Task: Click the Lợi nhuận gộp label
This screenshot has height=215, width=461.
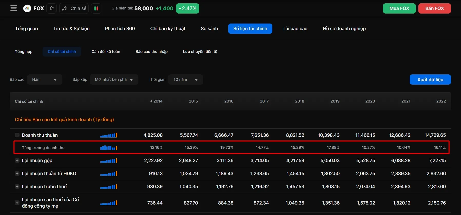Action: pos(37,161)
